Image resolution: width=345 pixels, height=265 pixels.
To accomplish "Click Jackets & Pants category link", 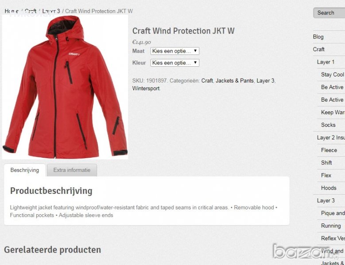I will coord(235,81).
